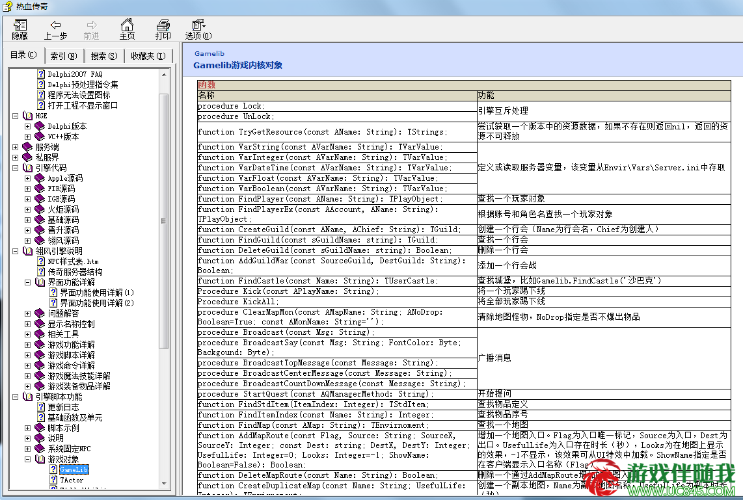The image size is (743, 500).
Task: Expand the Delphi版本 node
Action: pos(27,126)
